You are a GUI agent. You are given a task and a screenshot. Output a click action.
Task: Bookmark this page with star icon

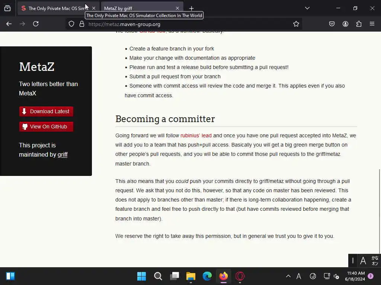[x=296, y=24]
